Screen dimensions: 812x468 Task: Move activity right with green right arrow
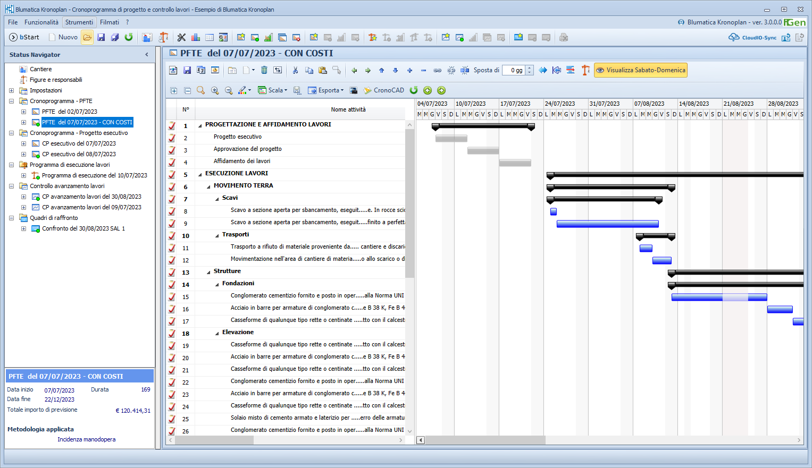(368, 70)
